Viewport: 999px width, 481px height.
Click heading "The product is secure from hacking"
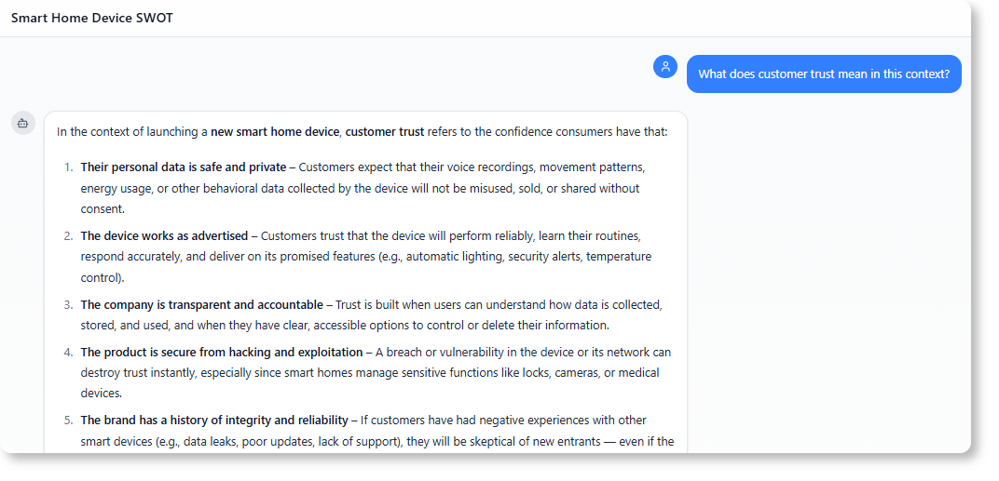coord(221,353)
